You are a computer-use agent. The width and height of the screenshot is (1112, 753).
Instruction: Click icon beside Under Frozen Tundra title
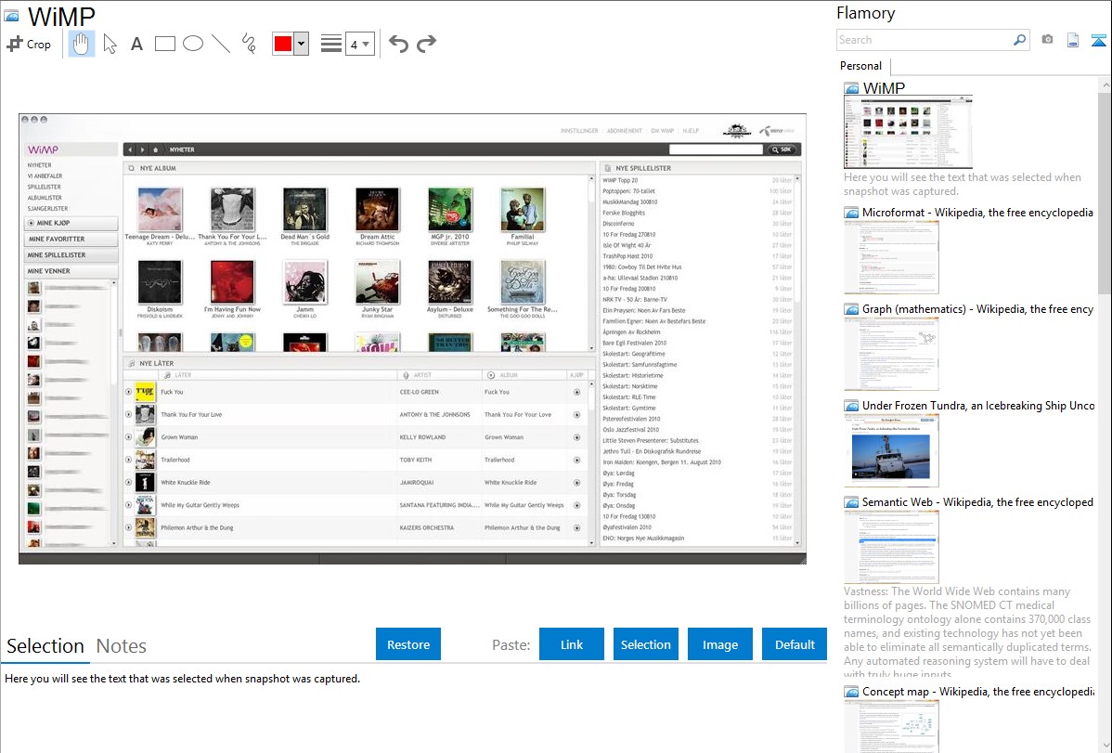pos(851,406)
